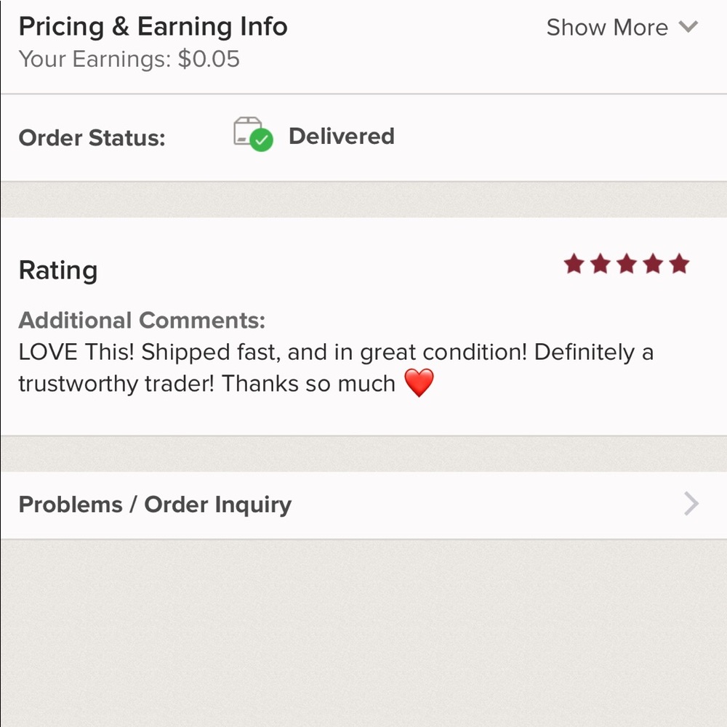Screen dimensions: 727x727
Task: Click the red heart emoji in the comment
Action: 419,383
